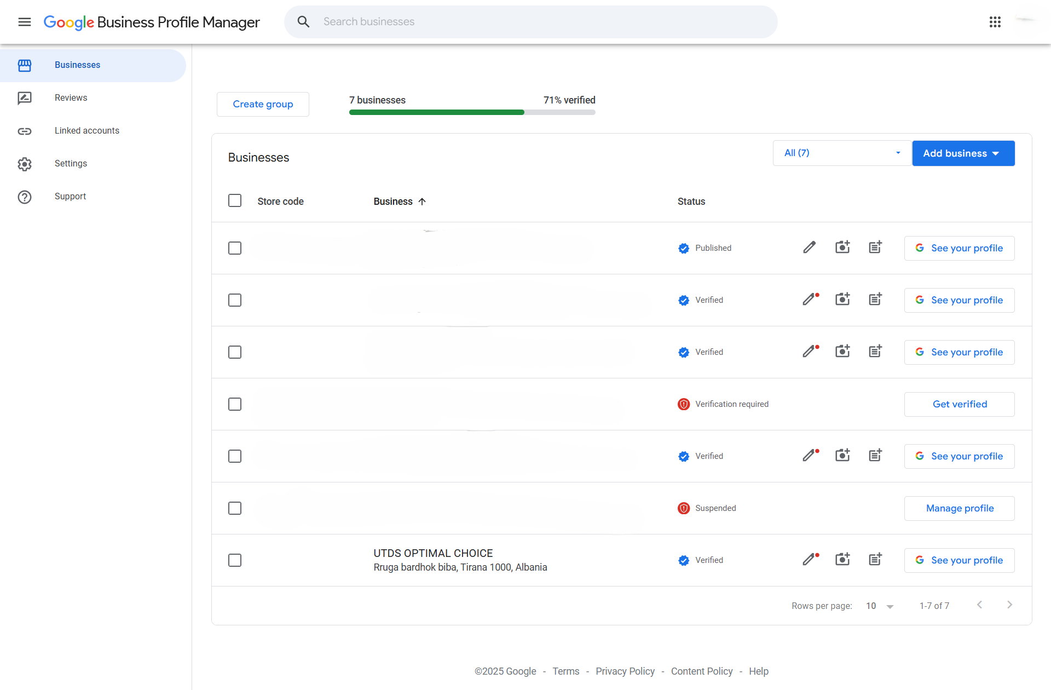
Task: Click the Create group button
Action: pos(263,104)
